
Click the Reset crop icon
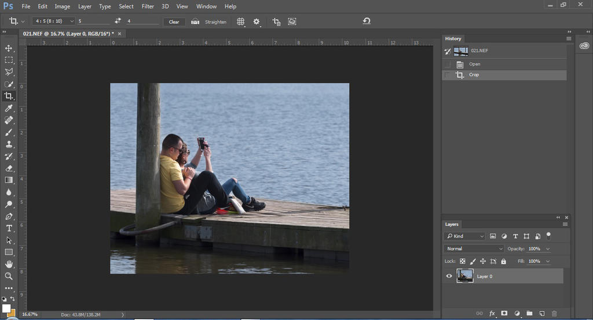(x=367, y=21)
